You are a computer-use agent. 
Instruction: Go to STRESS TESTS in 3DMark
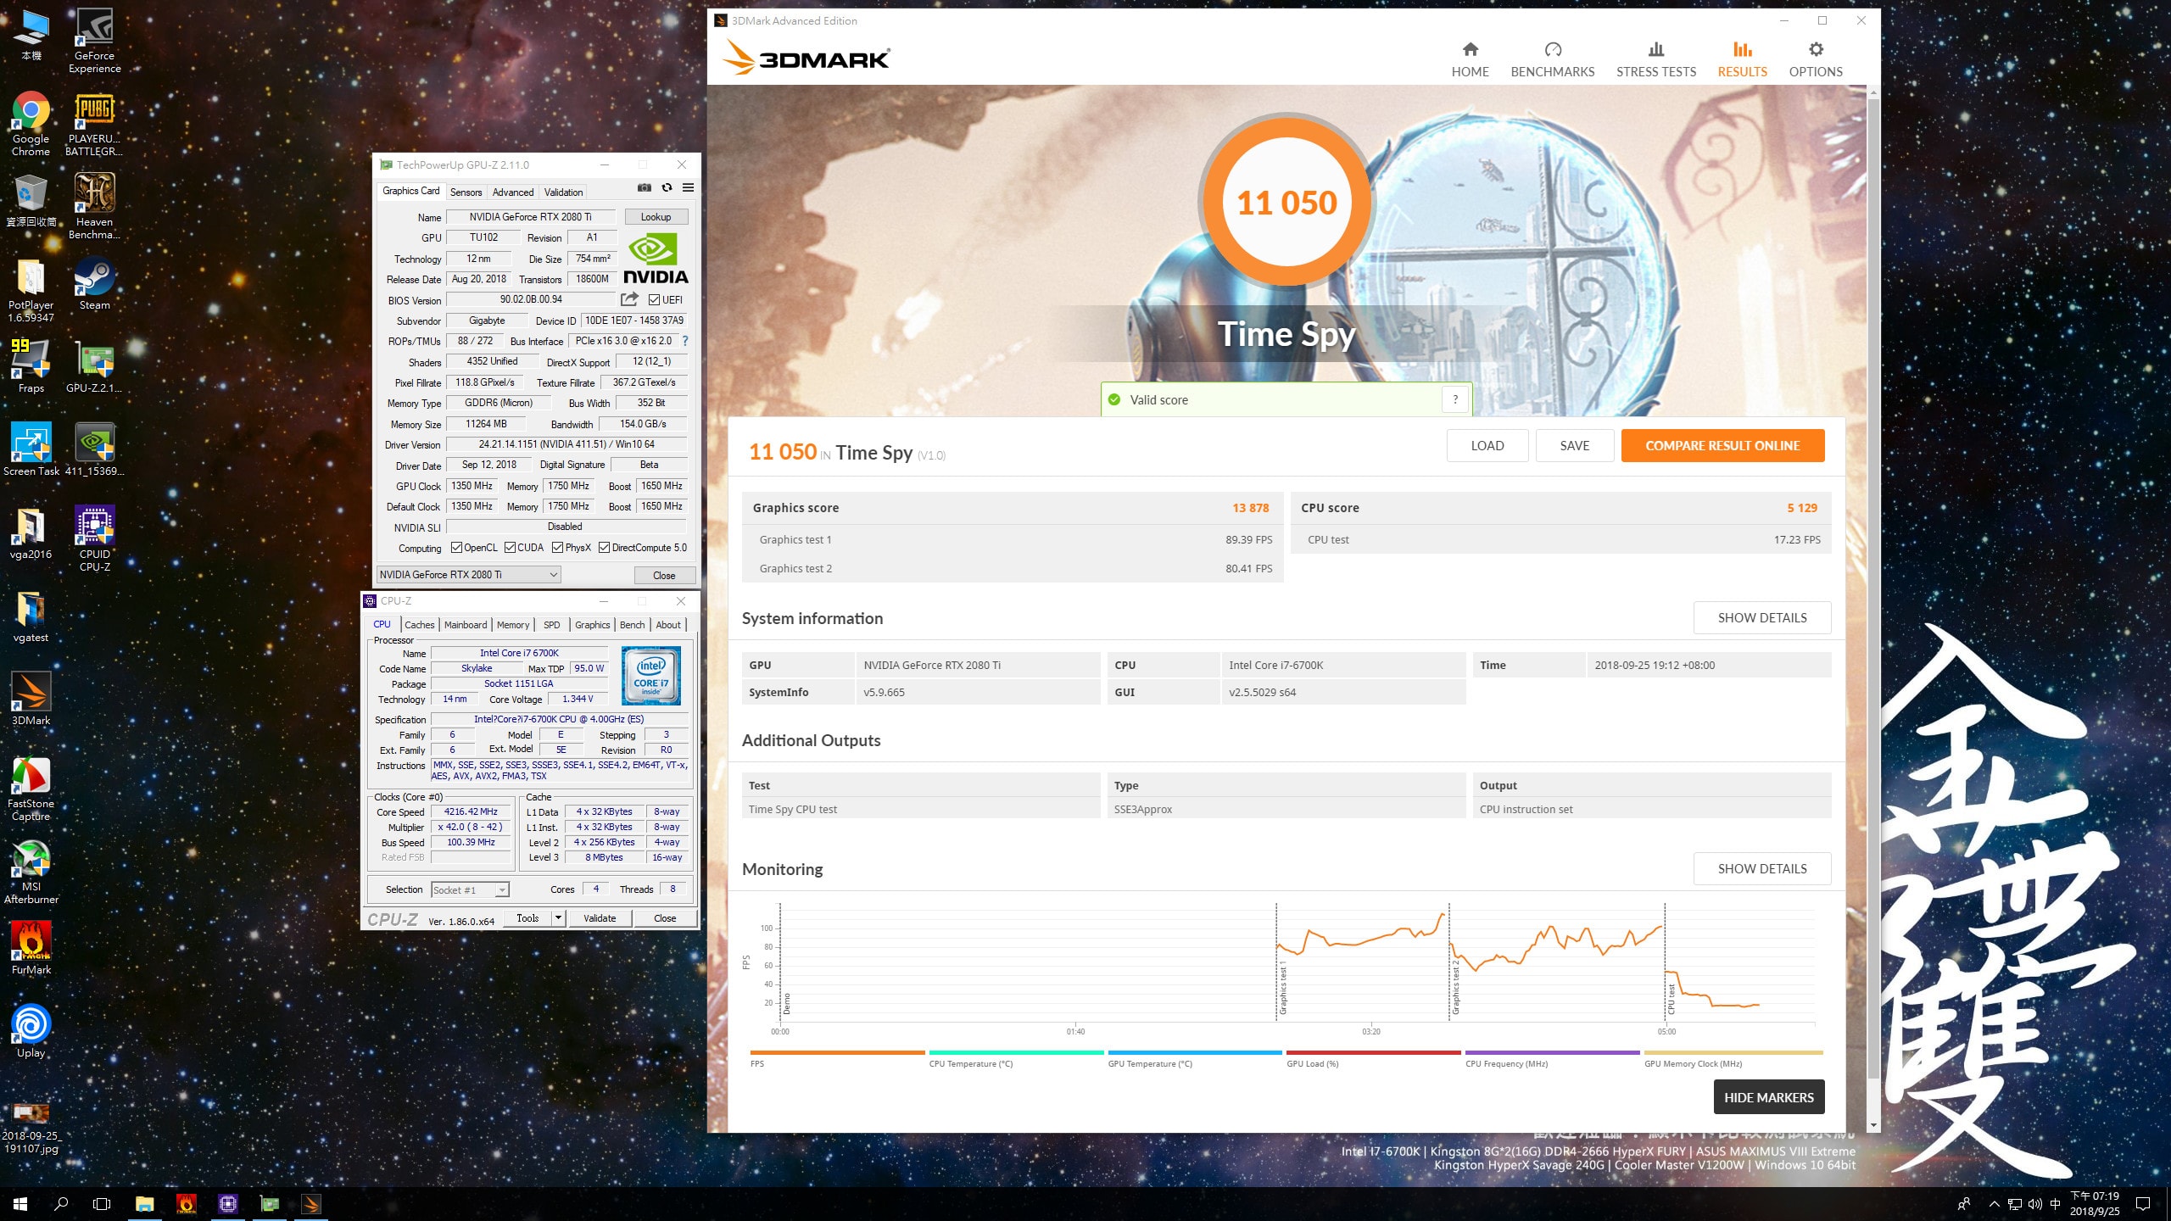(1655, 59)
